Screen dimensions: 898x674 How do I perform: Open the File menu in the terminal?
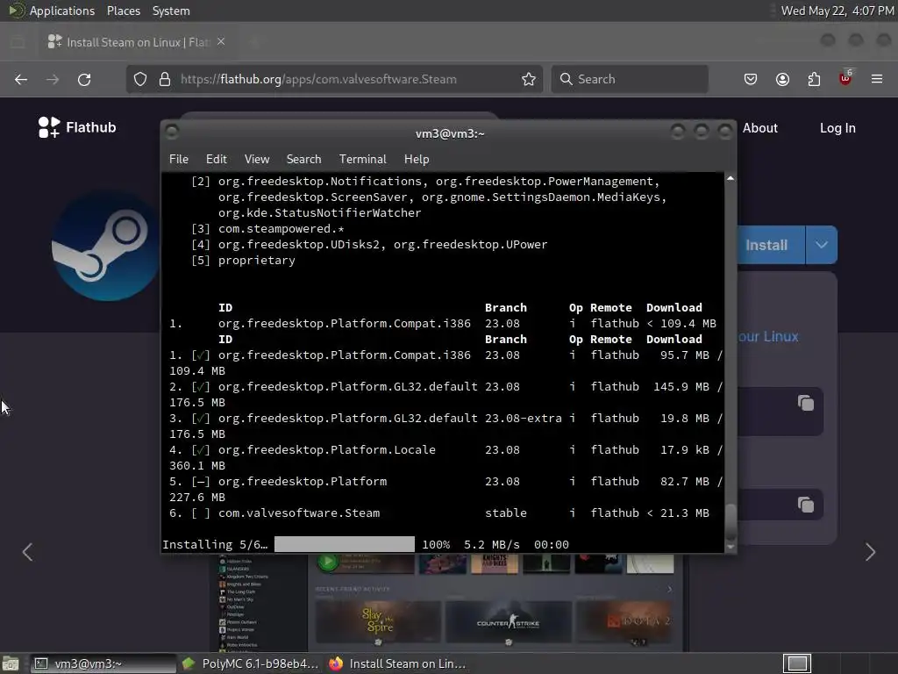click(179, 160)
